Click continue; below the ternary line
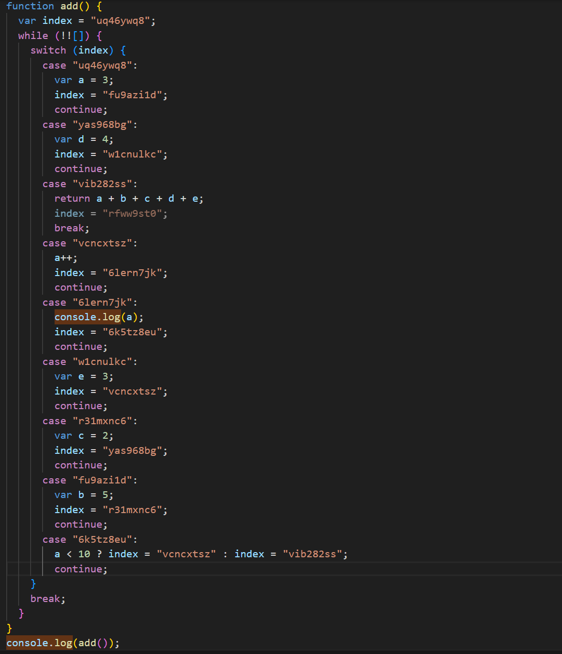This screenshot has width=562, height=654. pyautogui.click(x=81, y=569)
